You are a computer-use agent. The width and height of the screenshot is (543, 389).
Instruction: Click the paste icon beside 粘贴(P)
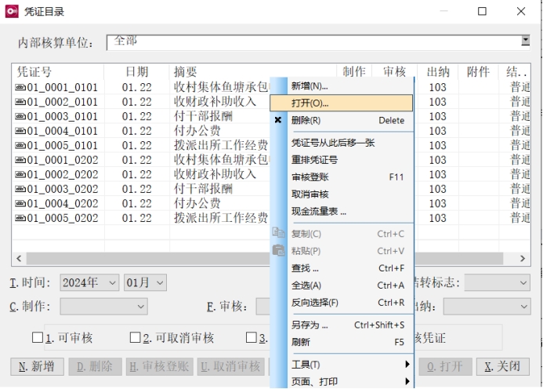tap(278, 251)
